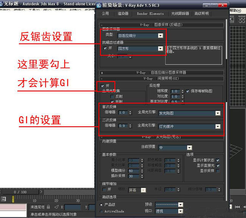Image resolution: width=246 pixels, height=218 pixels.
Task: Open 预设 dropdown at dialog bottom
Action: [181, 204]
